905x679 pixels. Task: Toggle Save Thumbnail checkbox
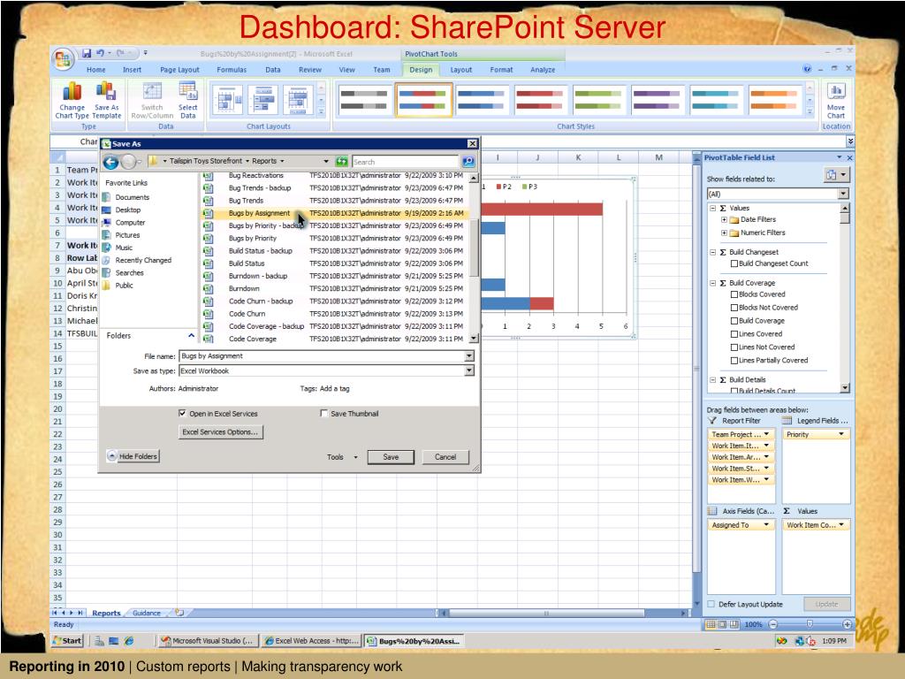[323, 414]
